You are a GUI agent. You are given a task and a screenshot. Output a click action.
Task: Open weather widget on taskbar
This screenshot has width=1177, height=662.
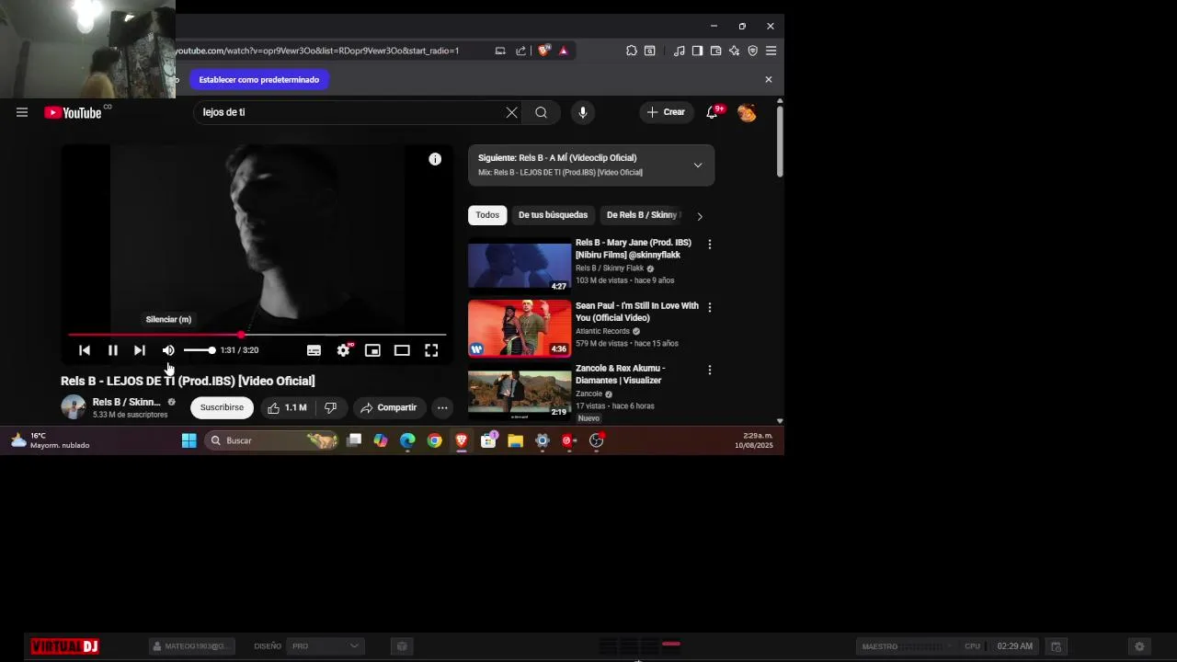(50, 440)
